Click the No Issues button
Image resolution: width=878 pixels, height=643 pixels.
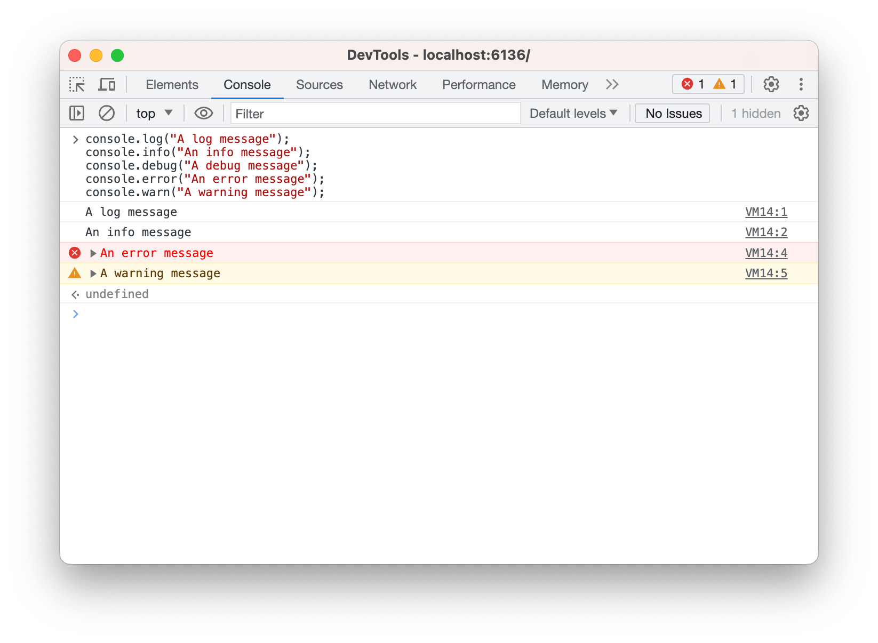click(x=672, y=113)
